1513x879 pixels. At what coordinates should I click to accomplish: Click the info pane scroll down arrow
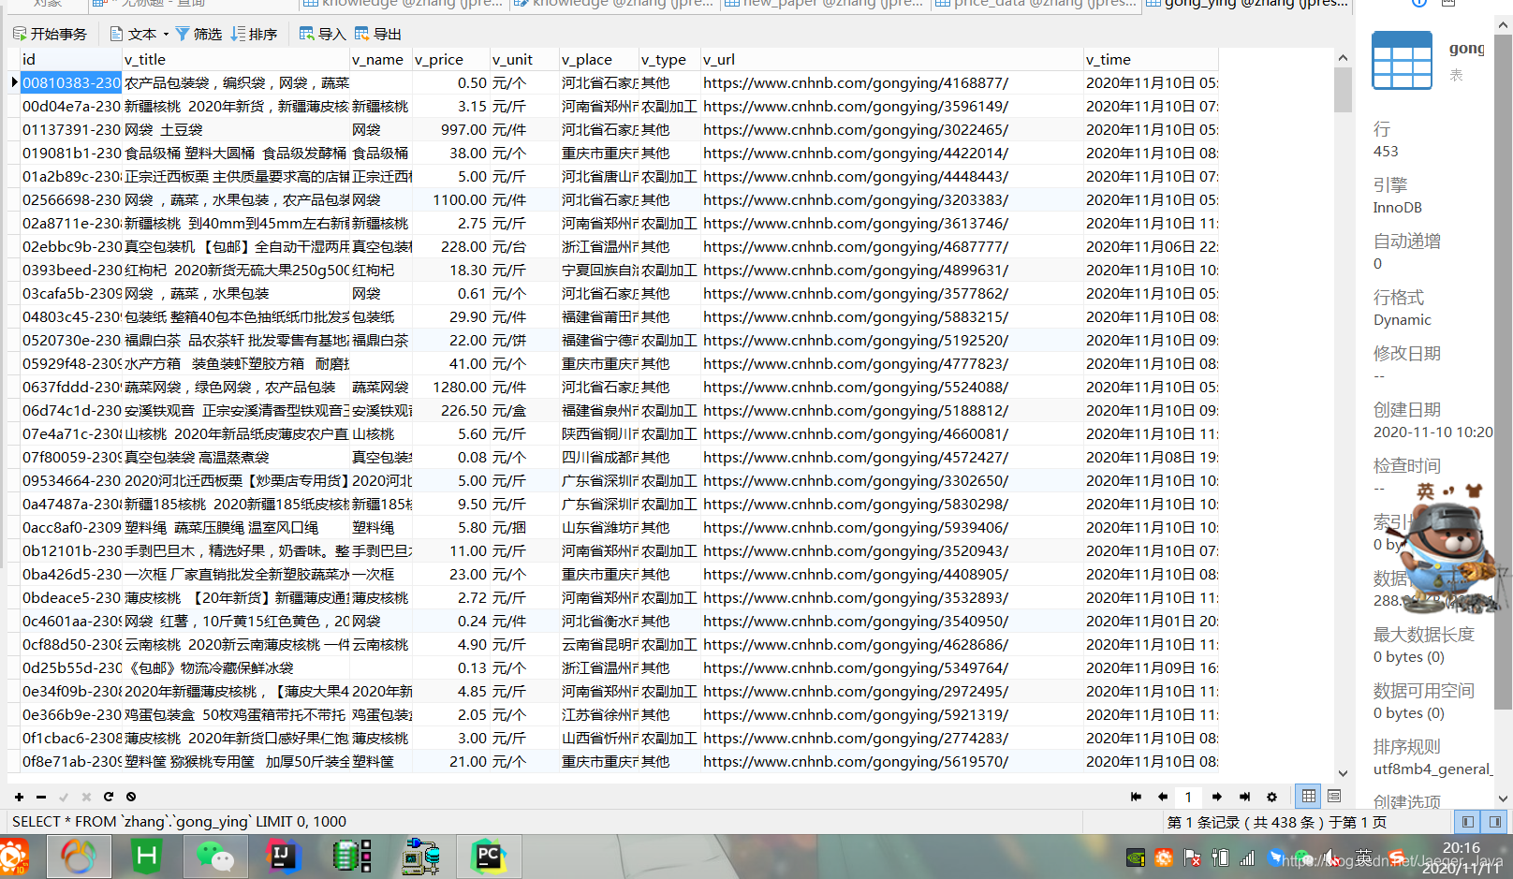[1503, 798]
